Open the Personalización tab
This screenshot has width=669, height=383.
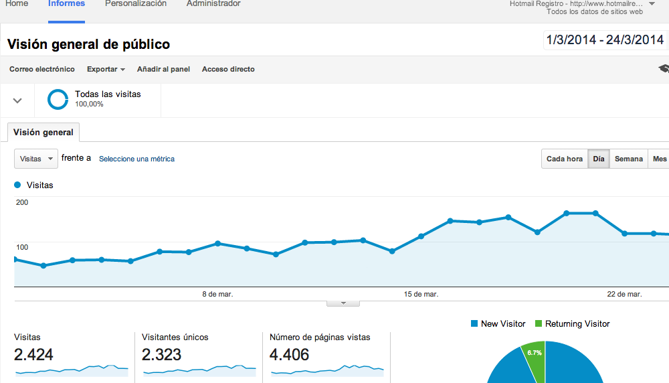136,4
